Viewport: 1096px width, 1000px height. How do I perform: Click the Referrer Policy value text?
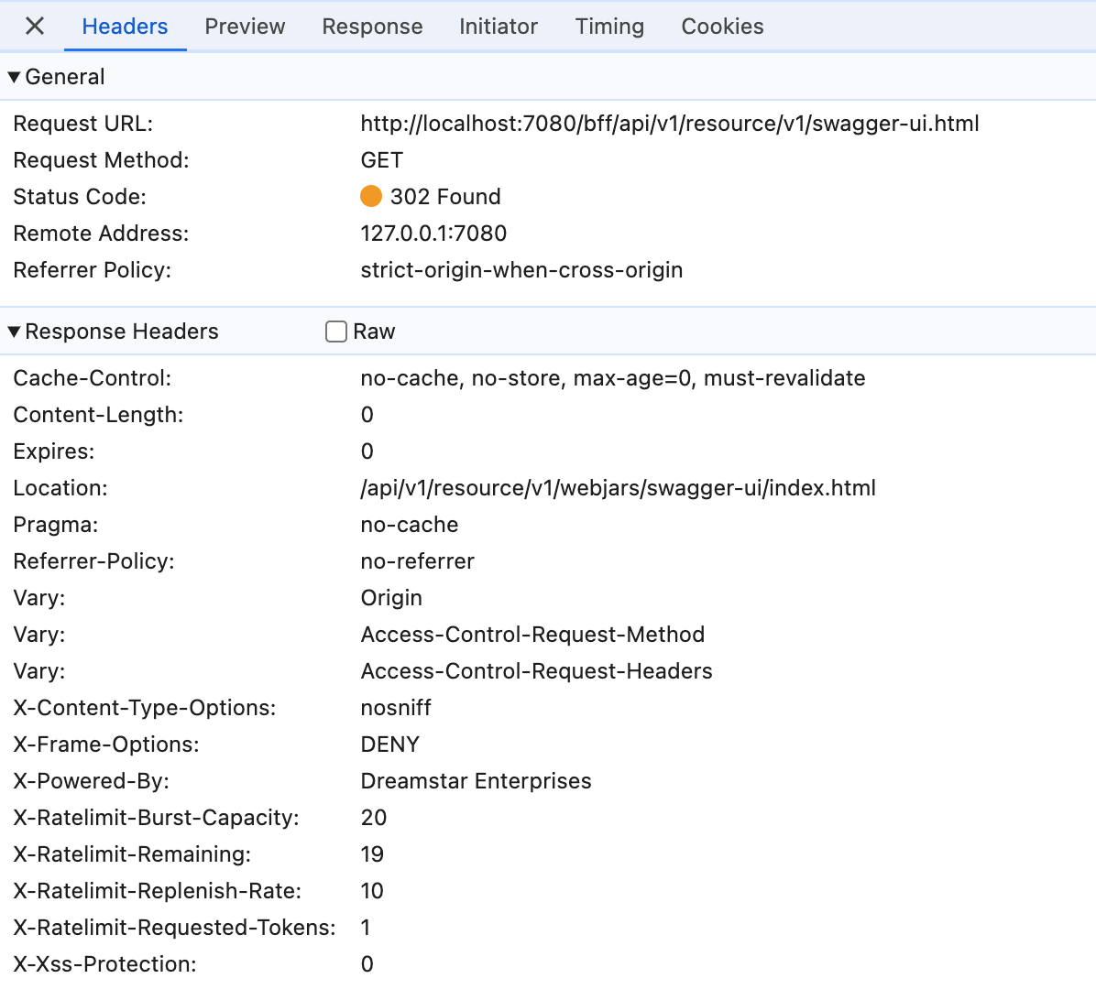tap(521, 269)
